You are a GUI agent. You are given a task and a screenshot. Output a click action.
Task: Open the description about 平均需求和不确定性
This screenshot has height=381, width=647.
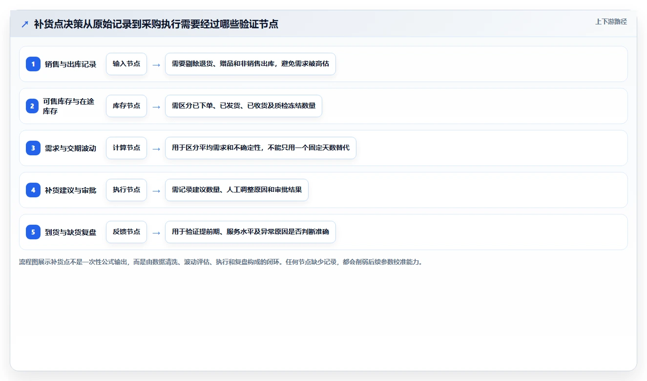pyautogui.click(x=261, y=148)
